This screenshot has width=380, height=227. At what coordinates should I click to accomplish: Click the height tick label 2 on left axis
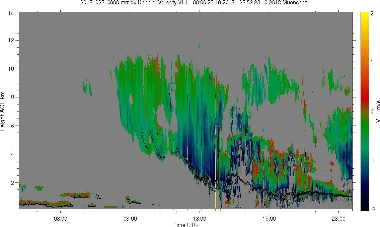click(12, 183)
